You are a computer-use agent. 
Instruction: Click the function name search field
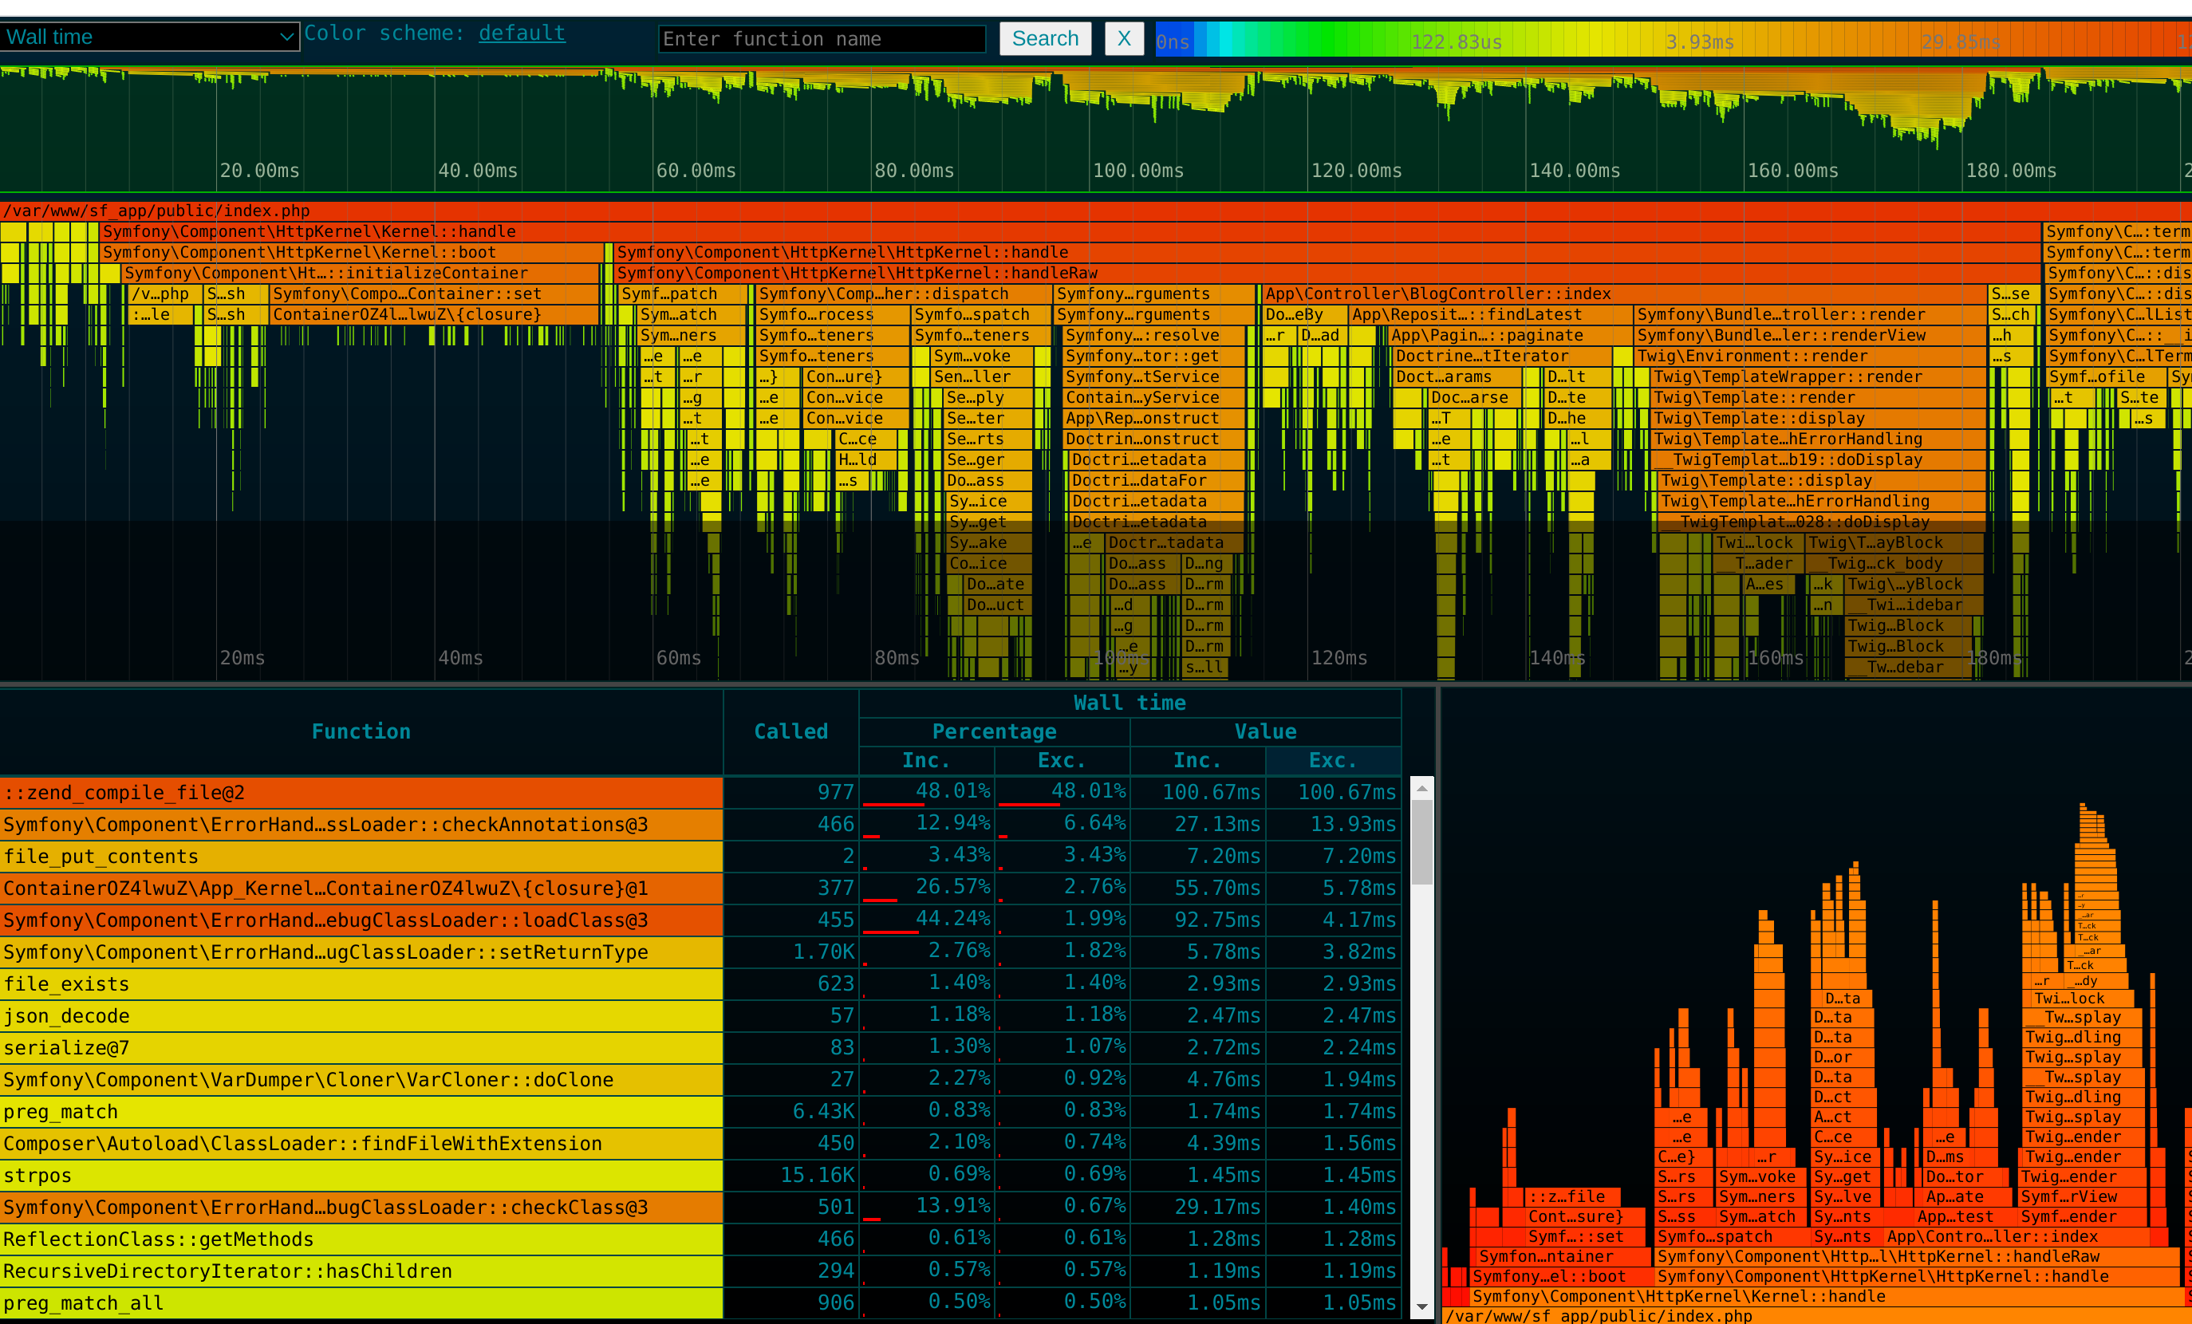point(821,38)
